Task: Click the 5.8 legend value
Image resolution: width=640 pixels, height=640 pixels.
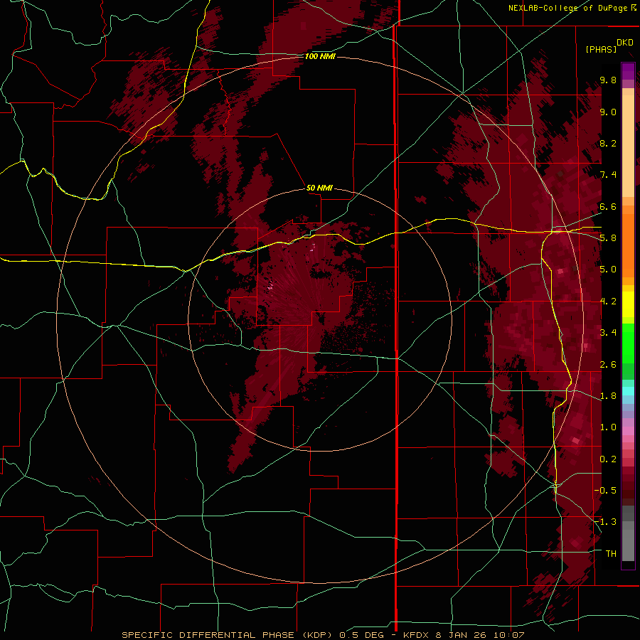Action: (x=608, y=238)
